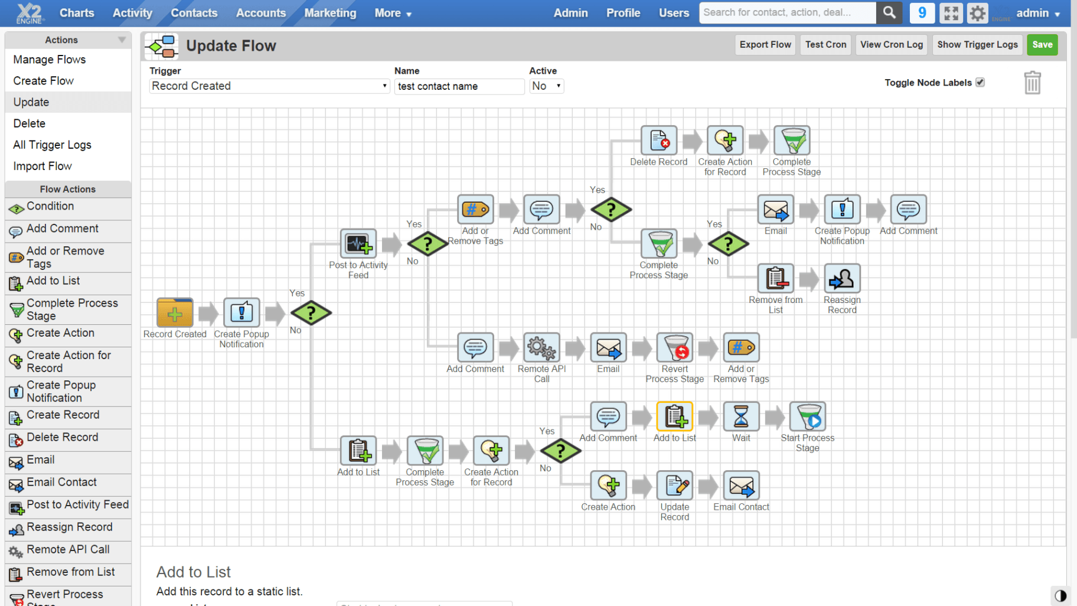The height and width of the screenshot is (606, 1077).
Task: Open the Users page
Action: 674,13
